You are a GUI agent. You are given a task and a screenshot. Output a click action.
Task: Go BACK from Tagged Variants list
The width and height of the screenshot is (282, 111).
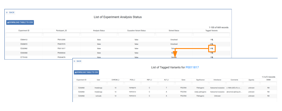[78, 61]
